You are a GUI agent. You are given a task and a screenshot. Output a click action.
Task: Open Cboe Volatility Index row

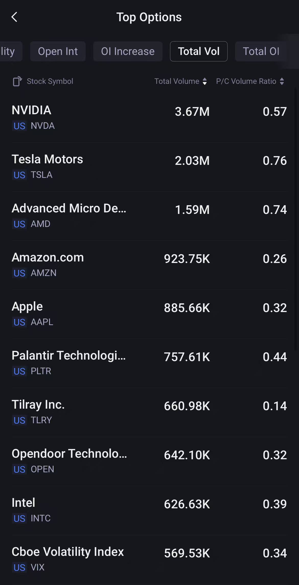(x=149, y=559)
